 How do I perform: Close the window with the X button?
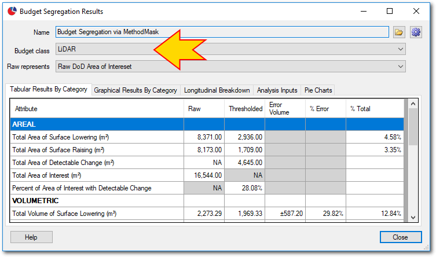coord(416,11)
